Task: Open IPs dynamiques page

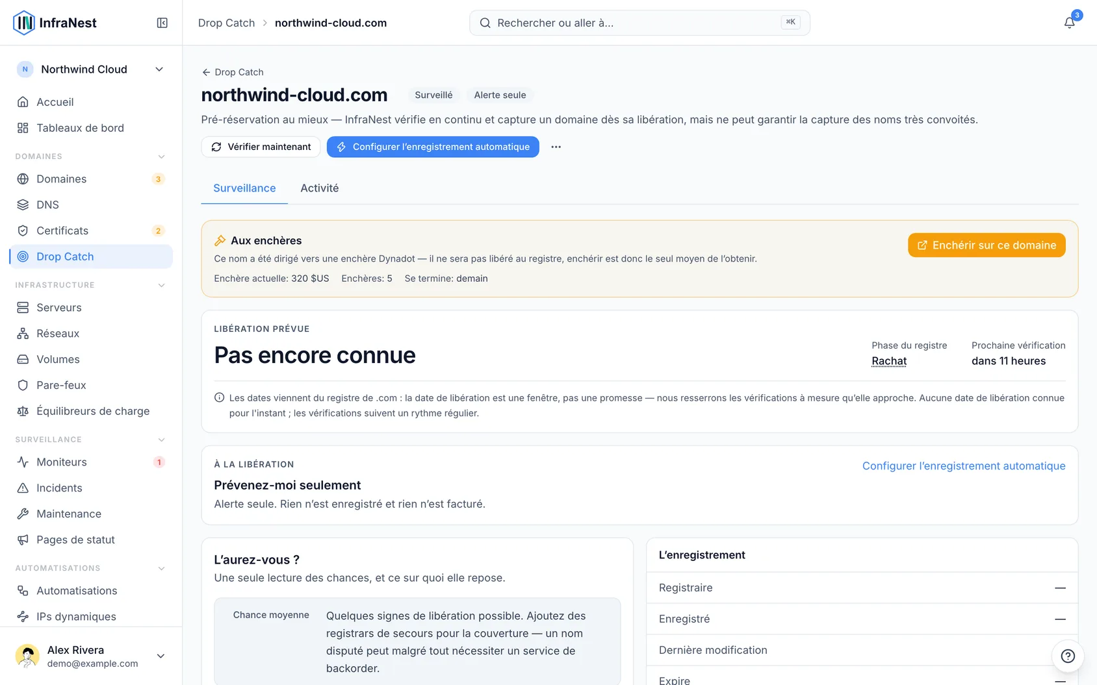Action: point(91,616)
